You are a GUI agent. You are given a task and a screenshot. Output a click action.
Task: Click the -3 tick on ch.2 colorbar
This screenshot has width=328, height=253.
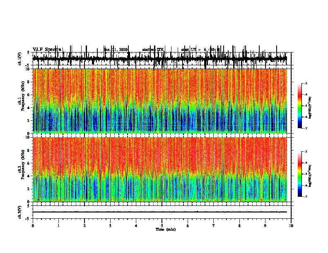(x=305, y=152)
